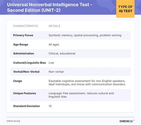
Task: Select the Administration row label
Action: [23, 53]
